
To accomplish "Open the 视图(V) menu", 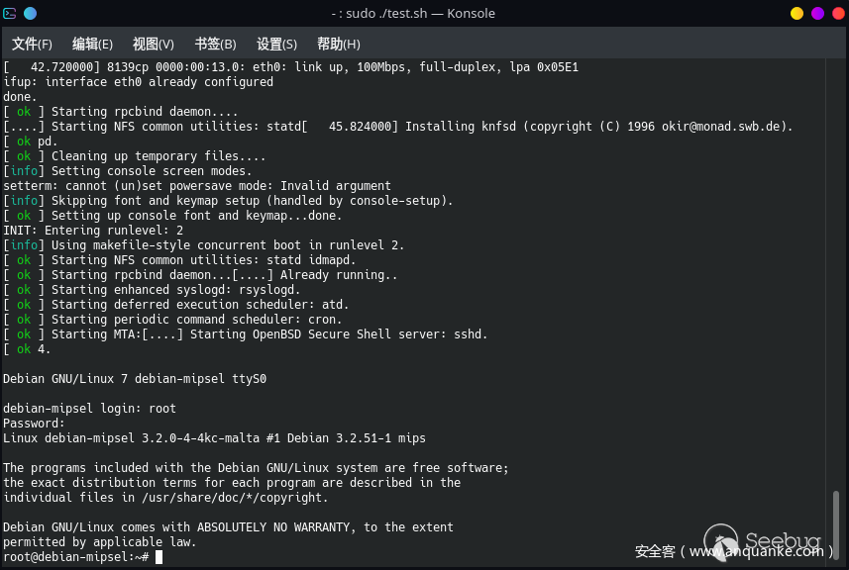I will [x=154, y=44].
